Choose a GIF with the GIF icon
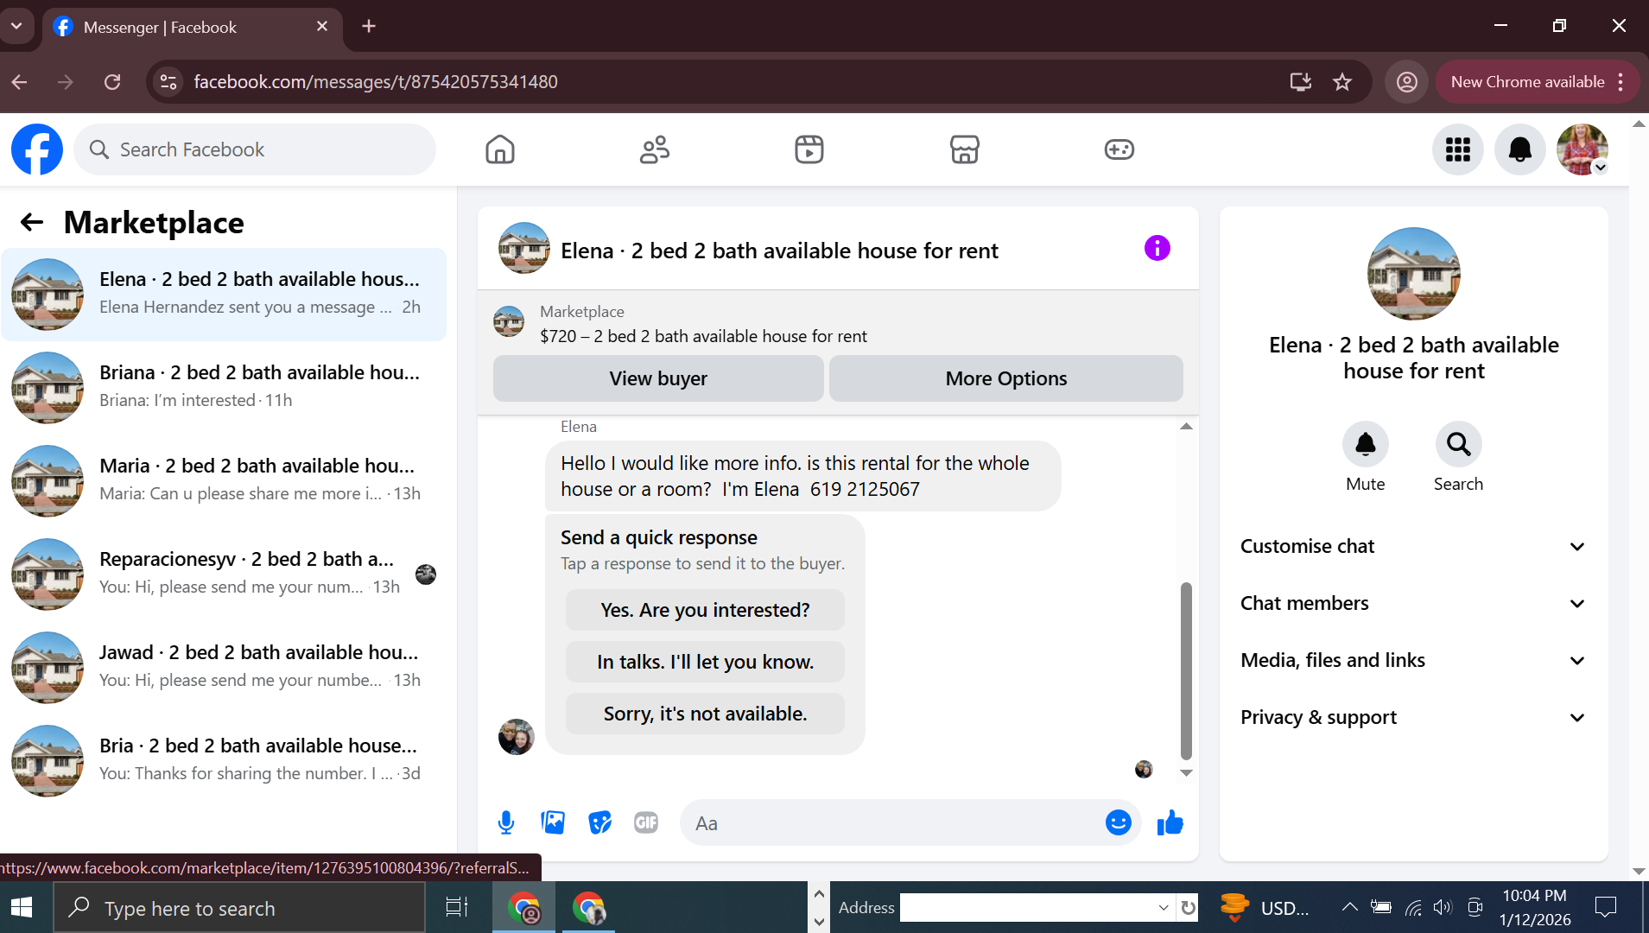This screenshot has height=933, width=1649. 646,822
